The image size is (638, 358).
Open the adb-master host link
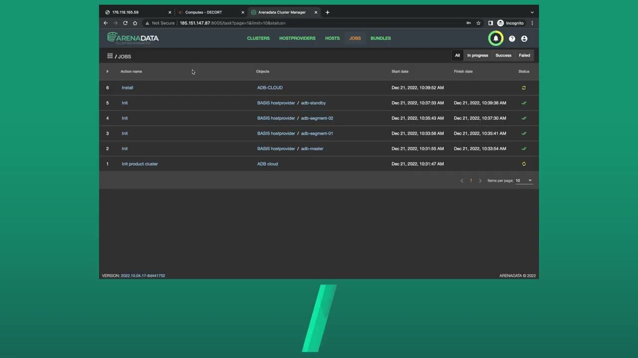312,149
